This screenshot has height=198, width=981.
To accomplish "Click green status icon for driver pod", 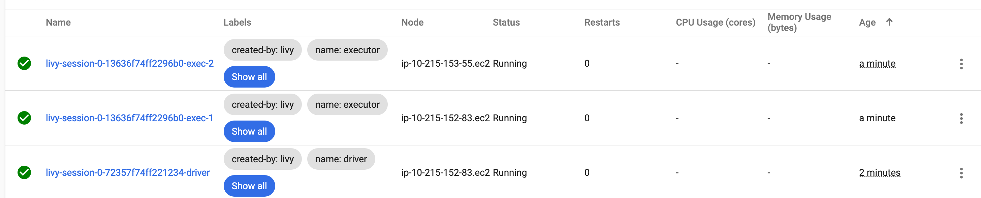I will tap(24, 172).
